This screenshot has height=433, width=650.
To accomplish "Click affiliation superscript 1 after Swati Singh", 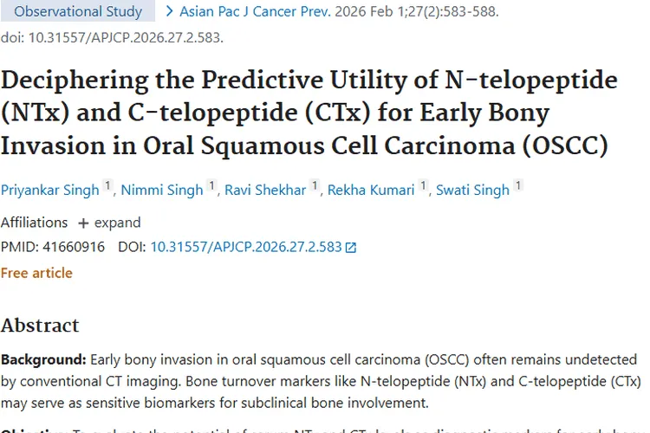I will [517, 185].
